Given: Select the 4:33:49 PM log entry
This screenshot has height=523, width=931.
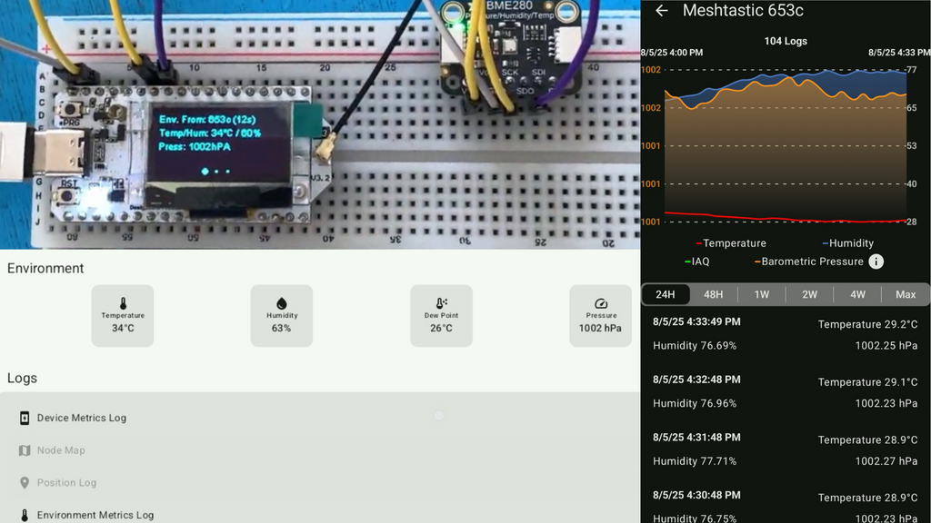Looking at the screenshot, I should (786, 334).
